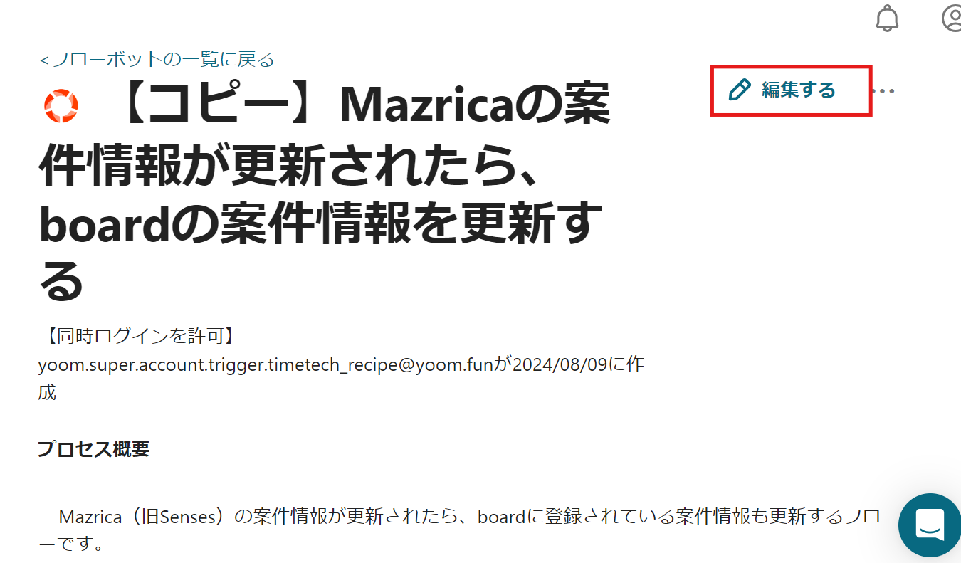
Task: Click the 成 text under the email line
Action: pyautogui.click(x=47, y=392)
